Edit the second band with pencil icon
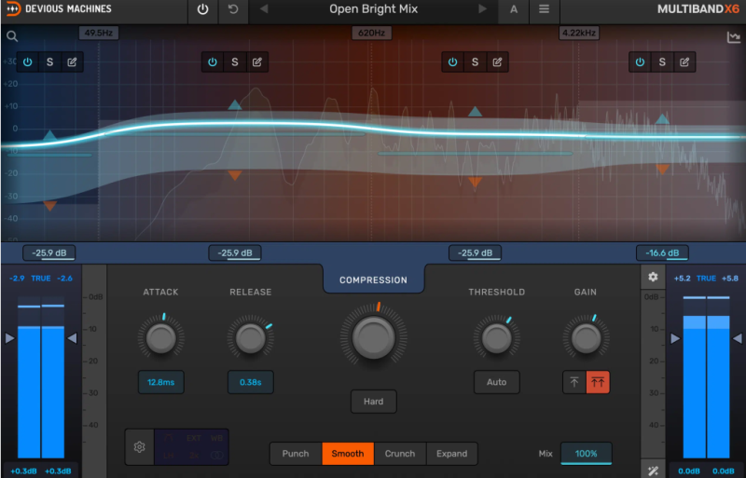Image resolution: width=746 pixels, height=478 pixels. click(x=257, y=62)
